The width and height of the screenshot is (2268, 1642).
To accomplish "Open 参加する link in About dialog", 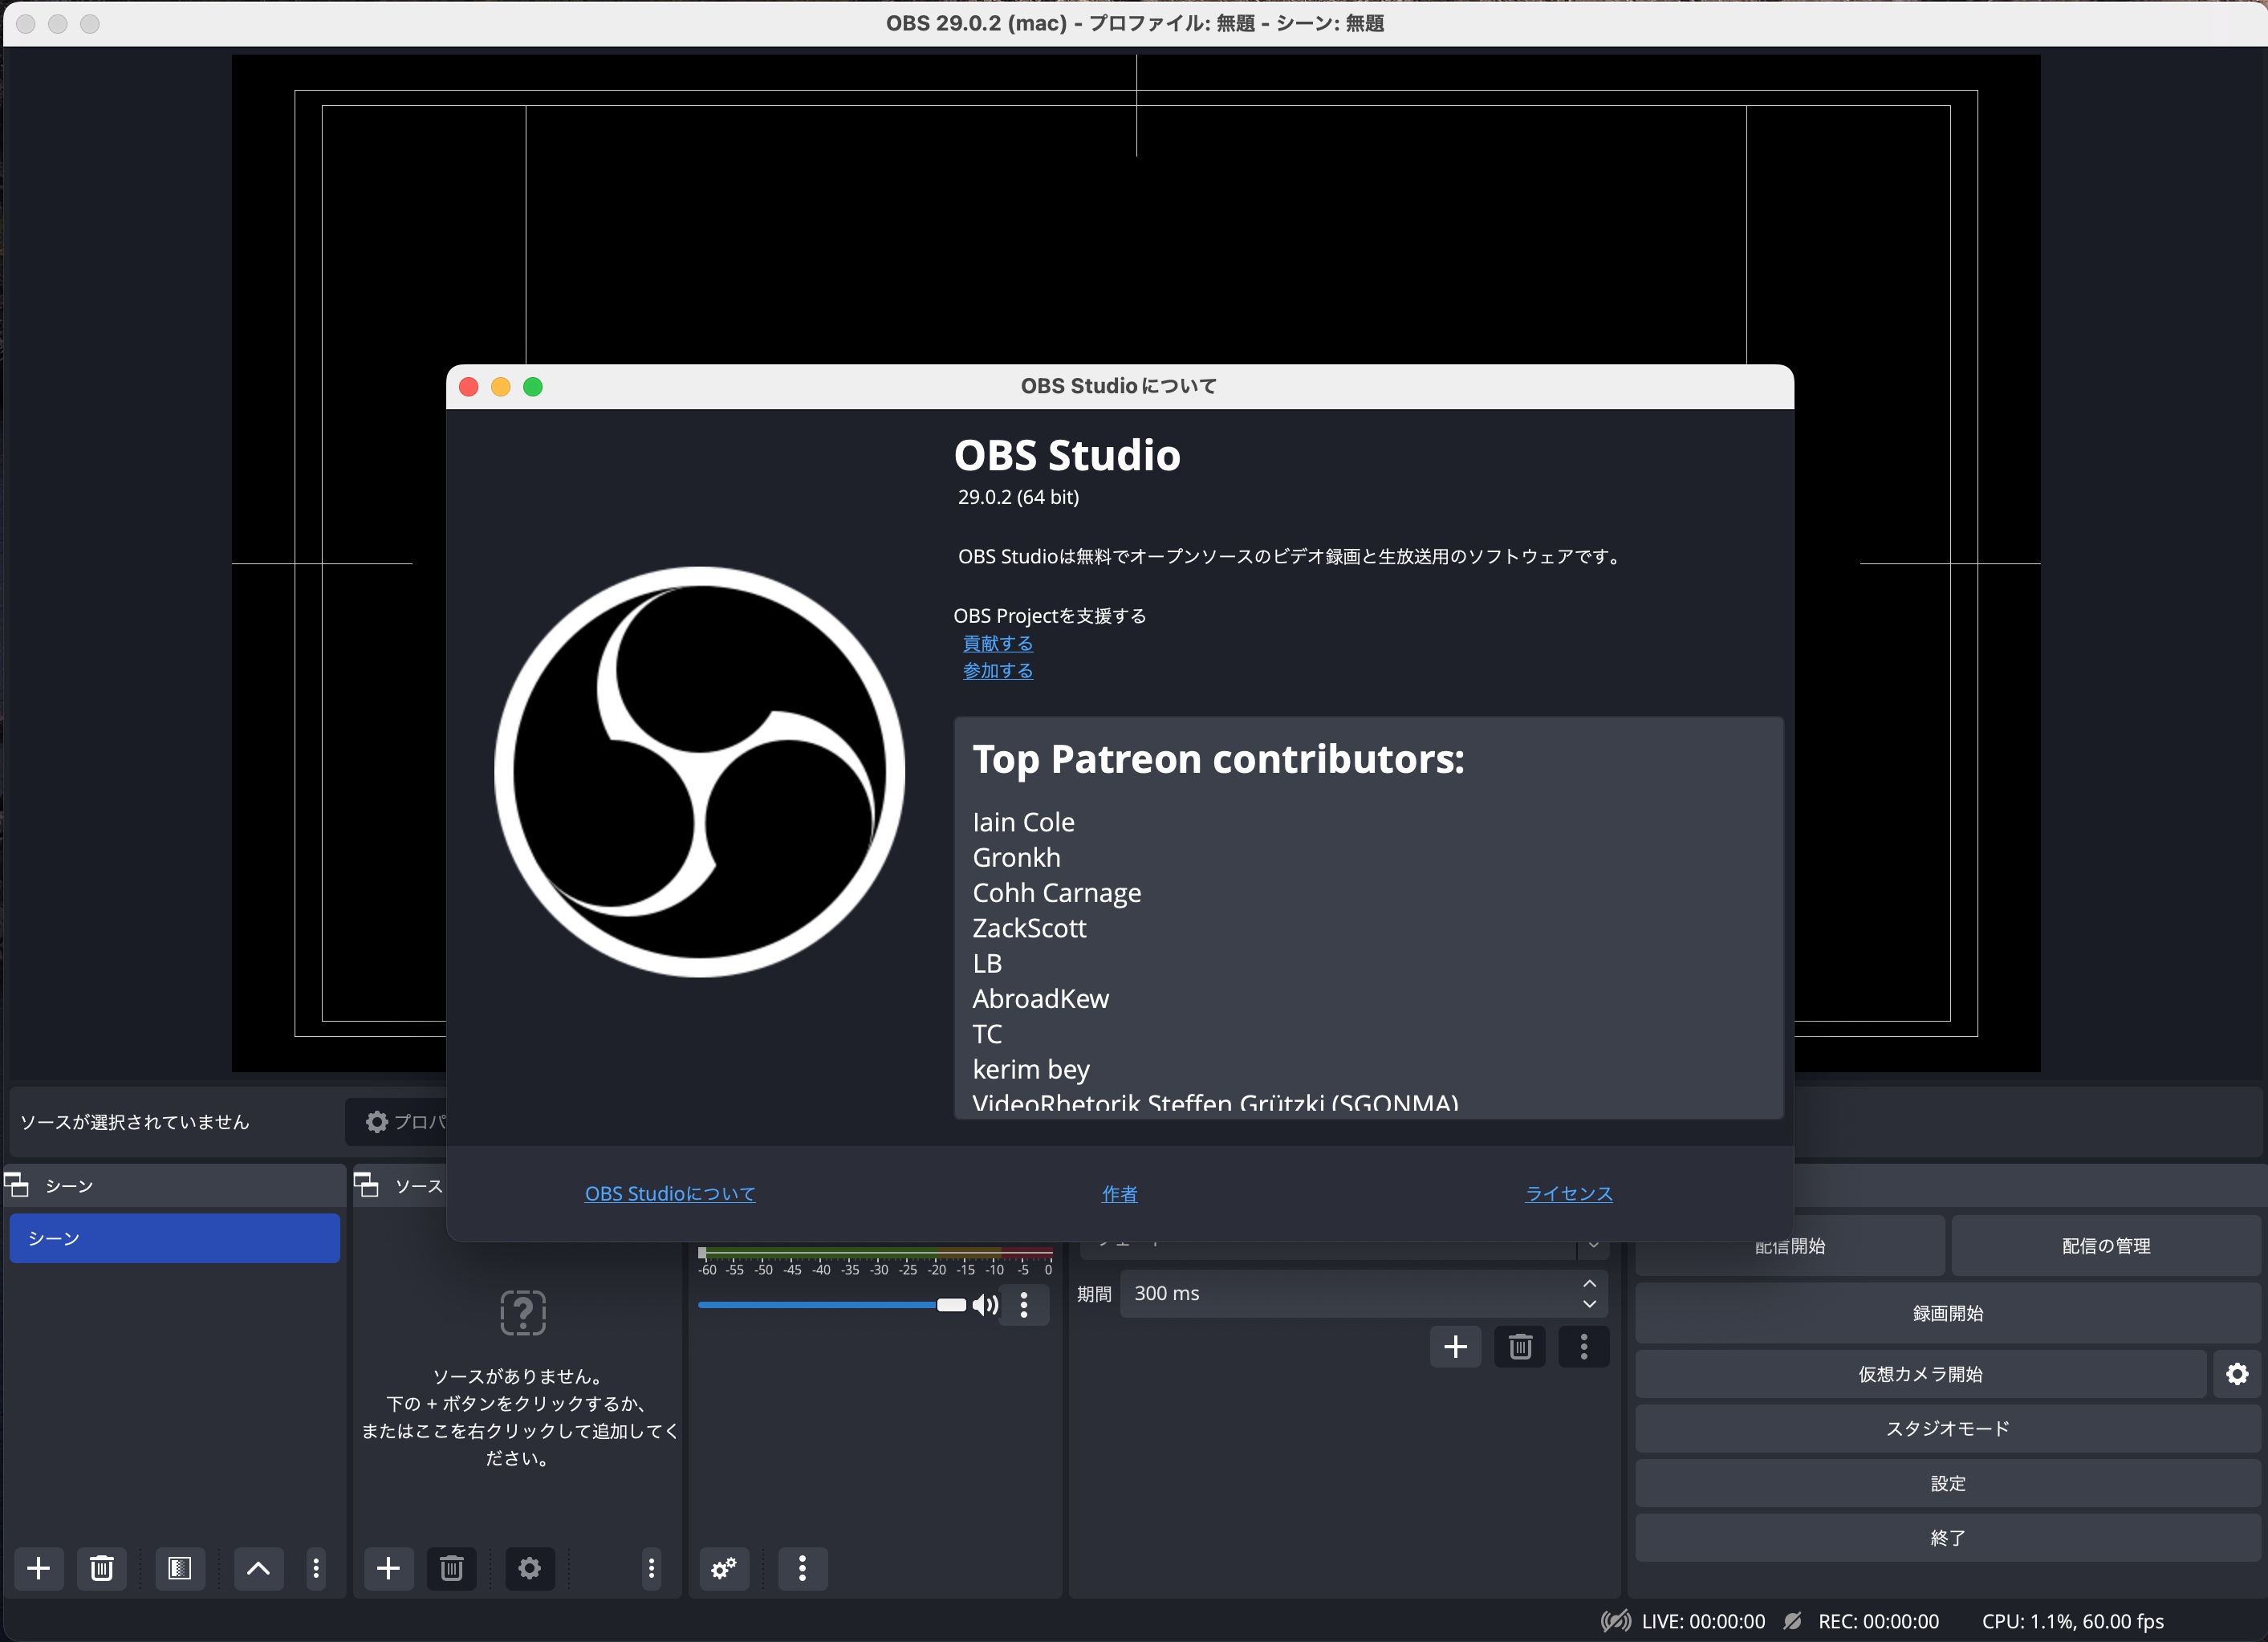I will (x=998, y=671).
